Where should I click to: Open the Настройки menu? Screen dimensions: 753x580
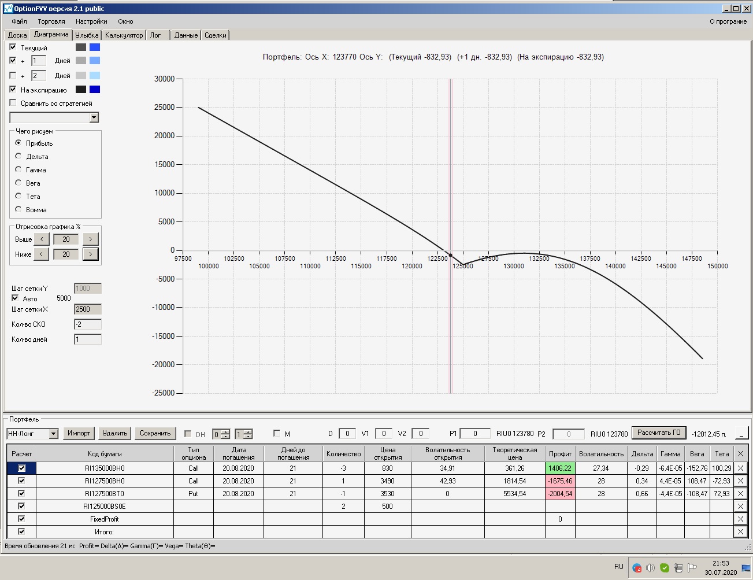coord(91,21)
